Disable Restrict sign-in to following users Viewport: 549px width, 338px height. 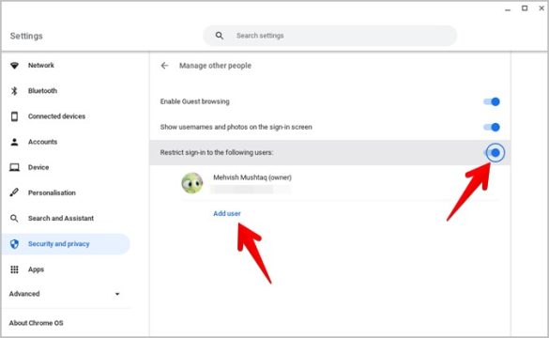click(x=494, y=153)
